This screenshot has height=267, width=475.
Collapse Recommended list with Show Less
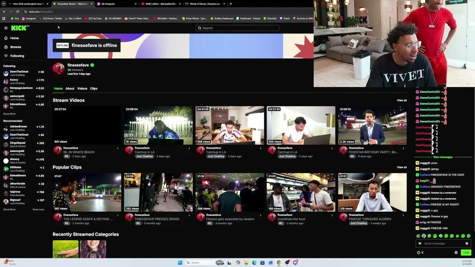coord(38,210)
